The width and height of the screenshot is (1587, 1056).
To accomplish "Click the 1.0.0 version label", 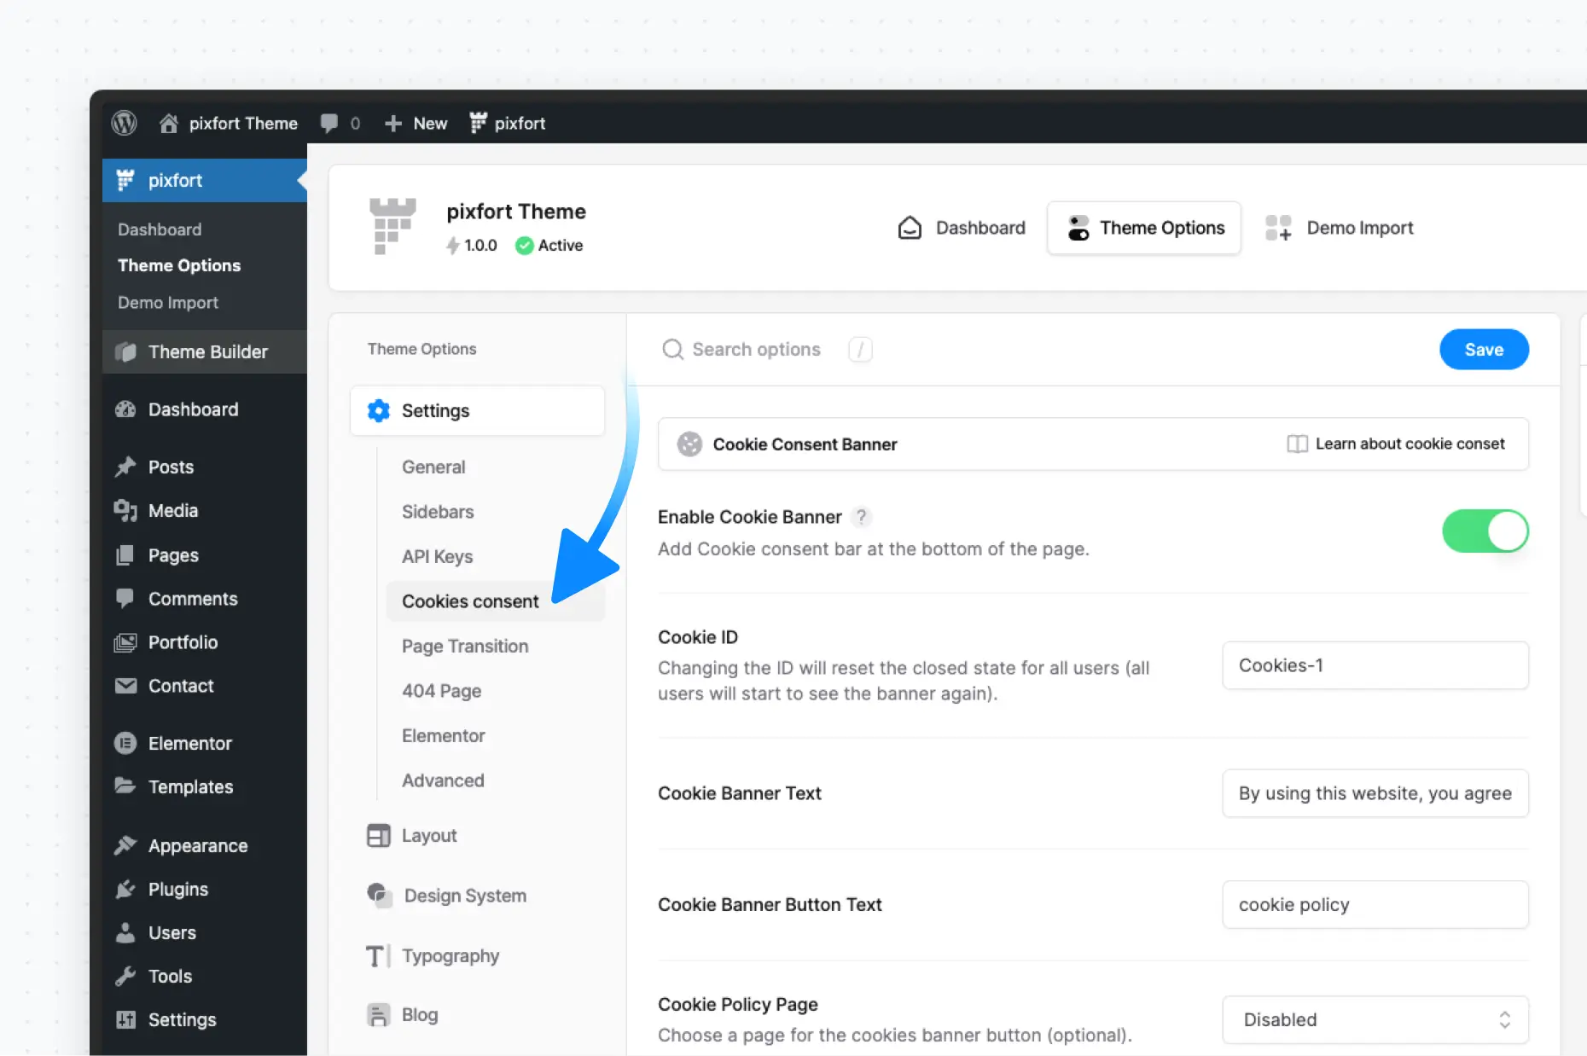I will pyautogui.click(x=480, y=246).
